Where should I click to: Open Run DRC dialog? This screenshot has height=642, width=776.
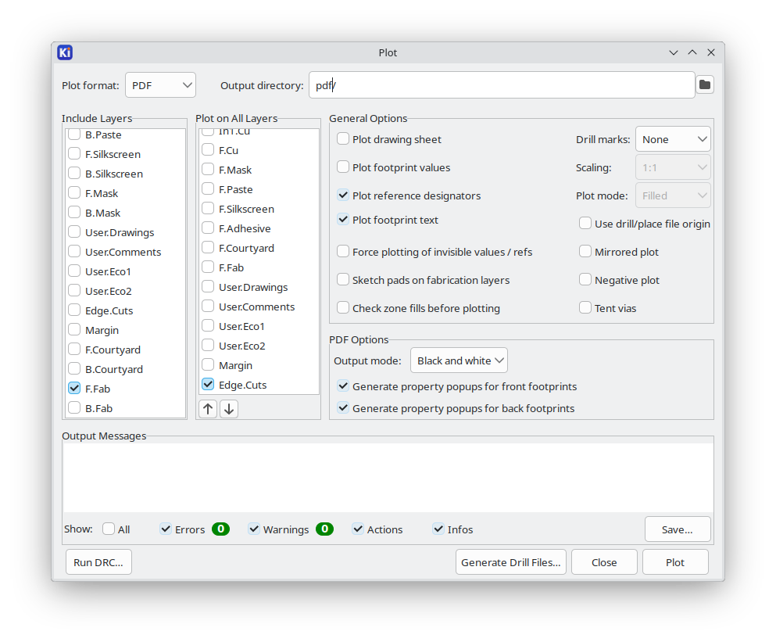coord(98,562)
